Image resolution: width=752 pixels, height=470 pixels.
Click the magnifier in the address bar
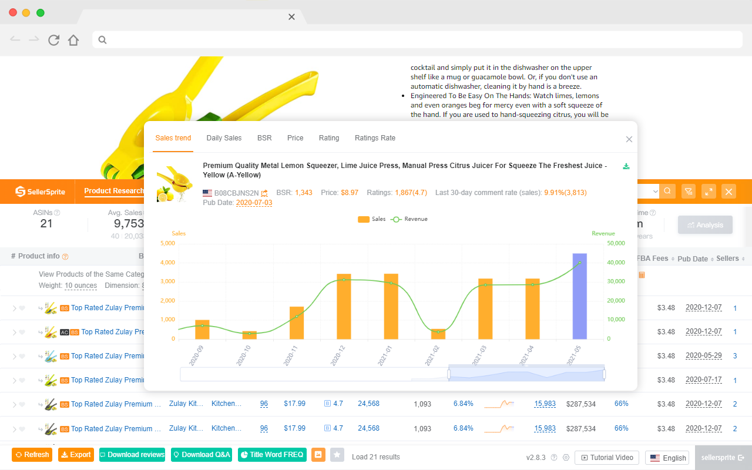point(102,40)
